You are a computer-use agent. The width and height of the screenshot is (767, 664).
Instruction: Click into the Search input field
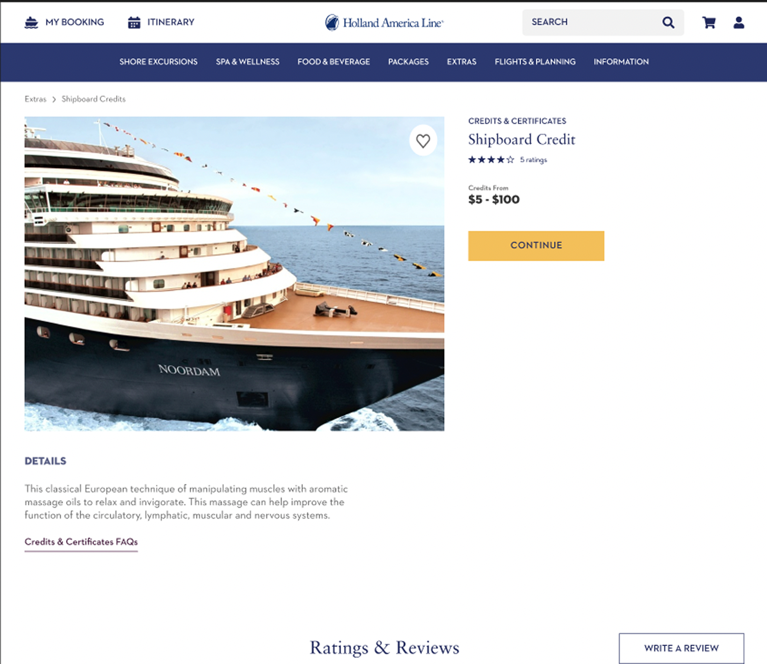pos(591,22)
